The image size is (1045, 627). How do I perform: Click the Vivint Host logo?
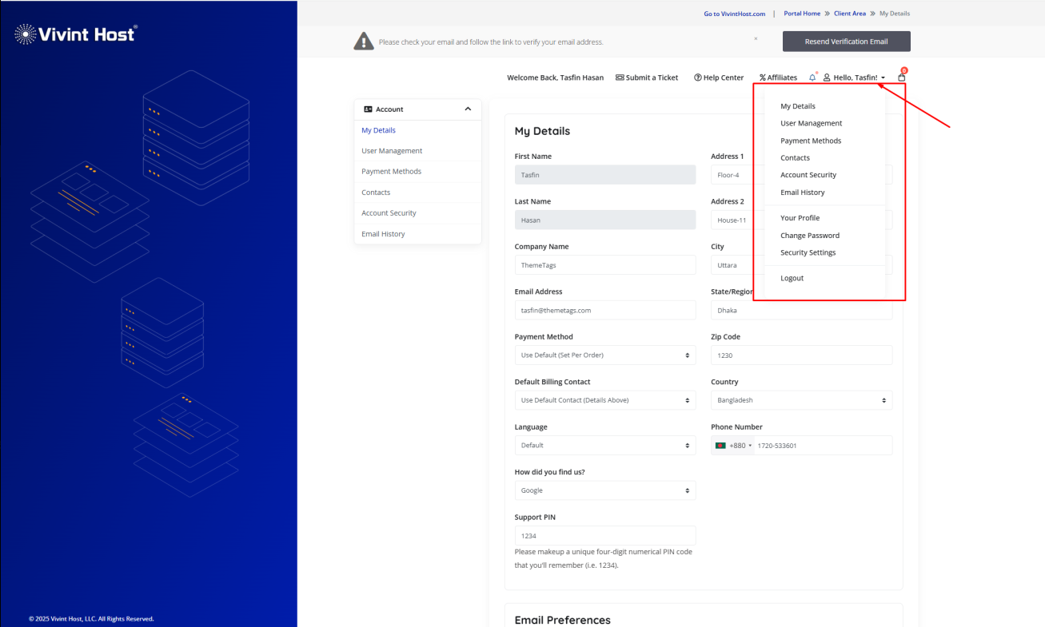pos(76,34)
